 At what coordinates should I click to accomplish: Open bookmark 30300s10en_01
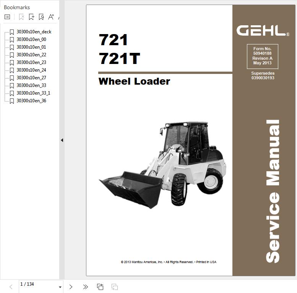[31, 47]
